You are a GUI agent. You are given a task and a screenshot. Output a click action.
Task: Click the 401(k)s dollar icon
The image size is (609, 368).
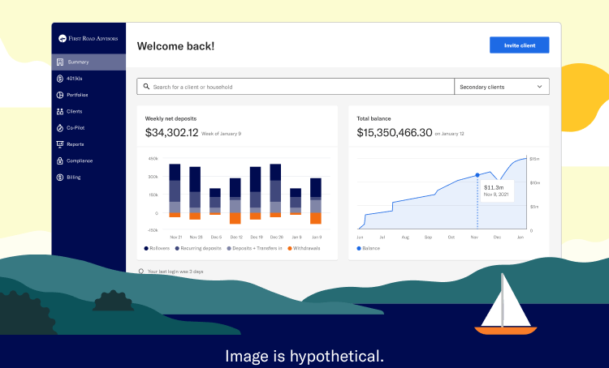click(x=60, y=79)
